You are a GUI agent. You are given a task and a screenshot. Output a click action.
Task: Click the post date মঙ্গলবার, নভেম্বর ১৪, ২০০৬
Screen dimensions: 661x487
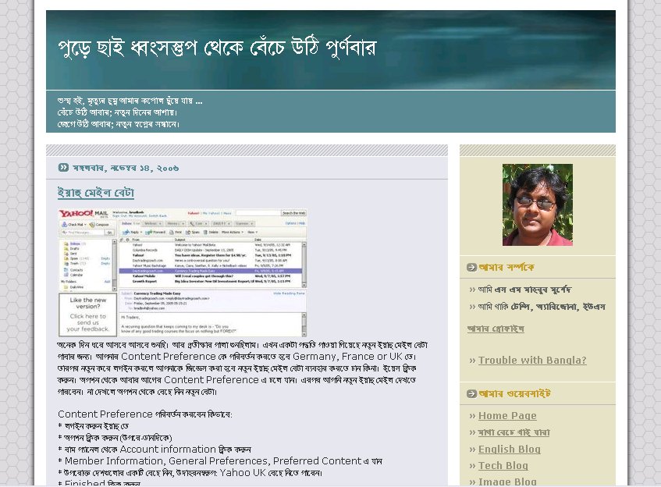[x=126, y=168]
